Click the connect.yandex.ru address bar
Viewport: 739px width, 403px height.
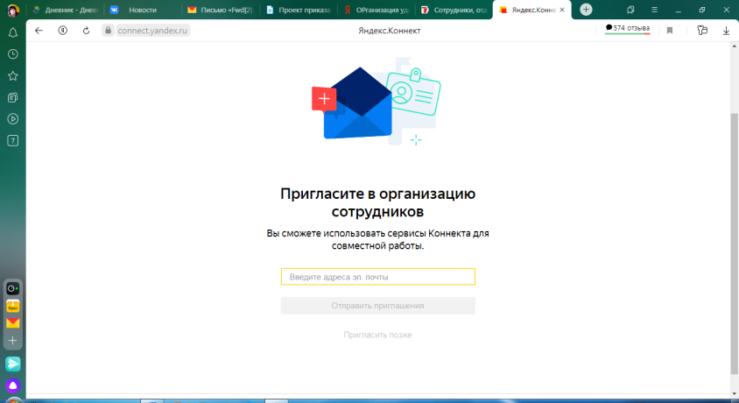(x=152, y=31)
